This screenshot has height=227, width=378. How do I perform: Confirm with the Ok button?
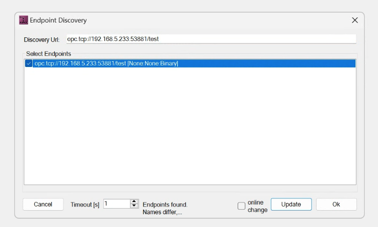coord(337,205)
